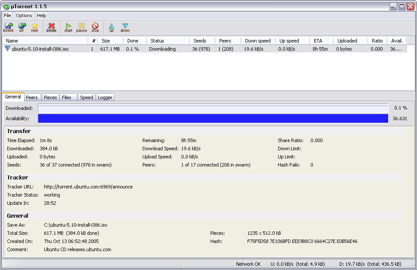This screenshot has width=417, height=270.
Task: Sort by the ETA column header
Action: point(321,41)
